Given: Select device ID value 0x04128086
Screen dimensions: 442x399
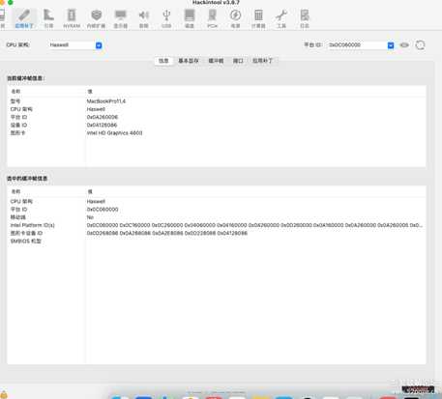Looking at the screenshot, I should pyautogui.click(x=102, y=125).
